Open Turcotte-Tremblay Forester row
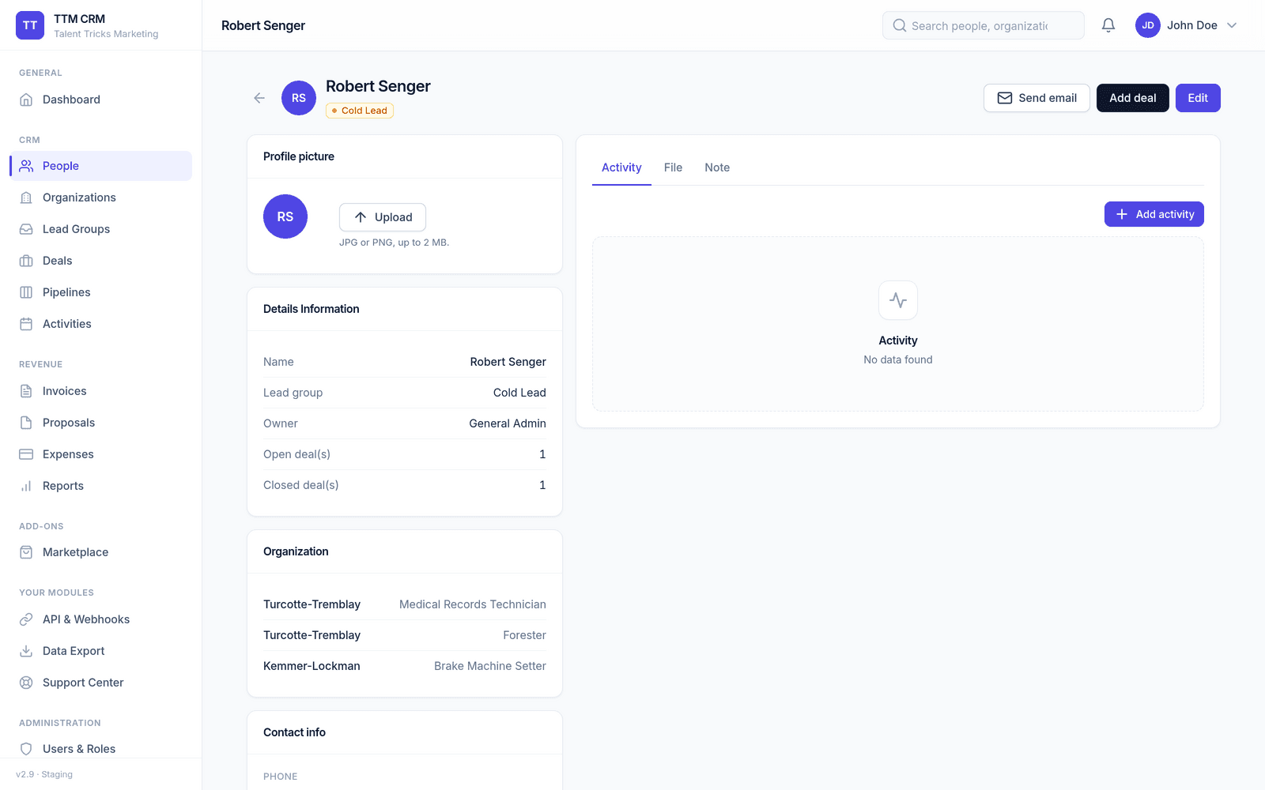The height and width of the screenshot is (790, 1265). [x=405, y=635]
